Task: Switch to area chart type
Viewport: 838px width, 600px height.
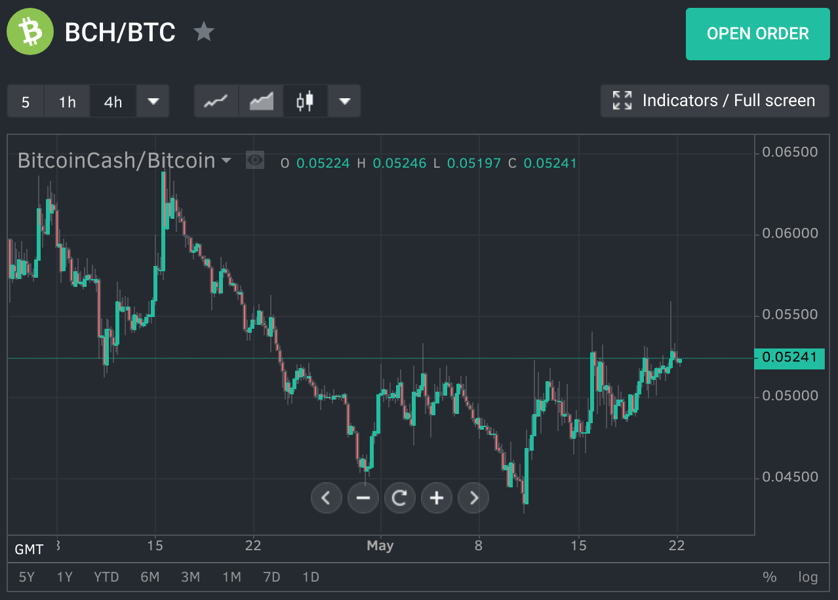Action: point(261,101)
